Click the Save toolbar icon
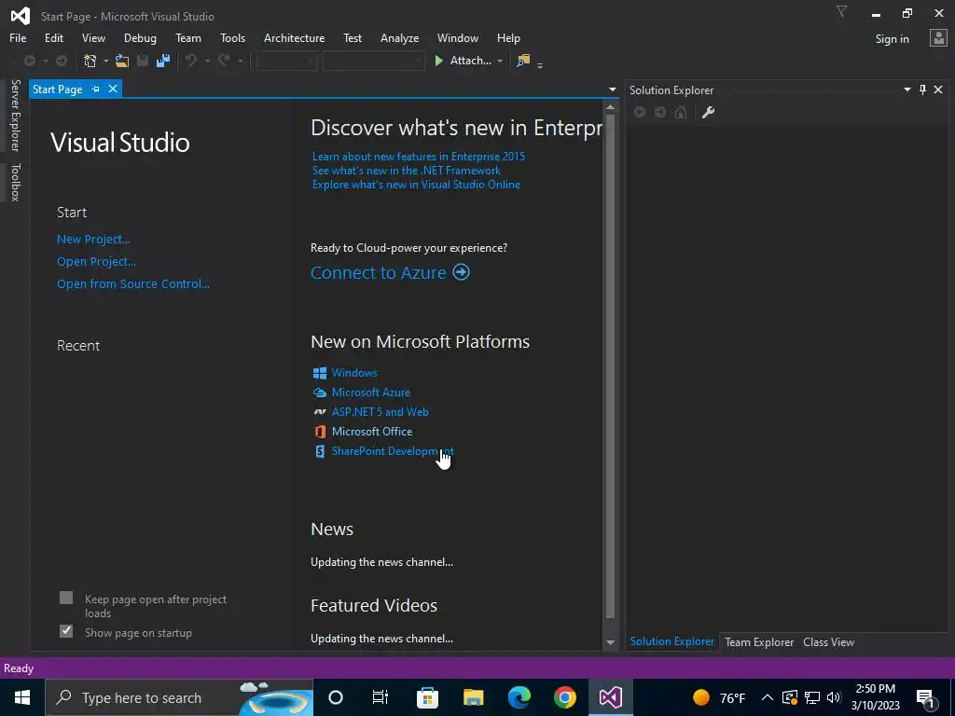 143,61
